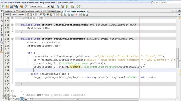Open the File menu
Screen dimensions: 181x101
(x=2, y=3)
